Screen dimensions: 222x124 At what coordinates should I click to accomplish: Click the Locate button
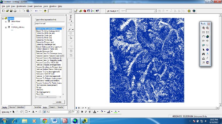(59, 102)
